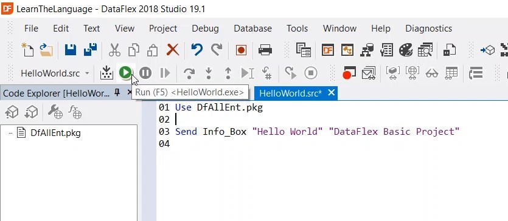Screen dimensions: 508x221
Task: Click the Print icon
Action: (265, 50)
